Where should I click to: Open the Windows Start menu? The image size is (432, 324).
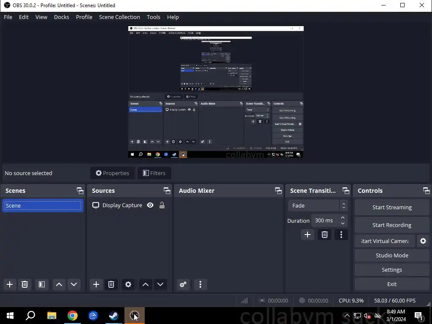(10, 316)
